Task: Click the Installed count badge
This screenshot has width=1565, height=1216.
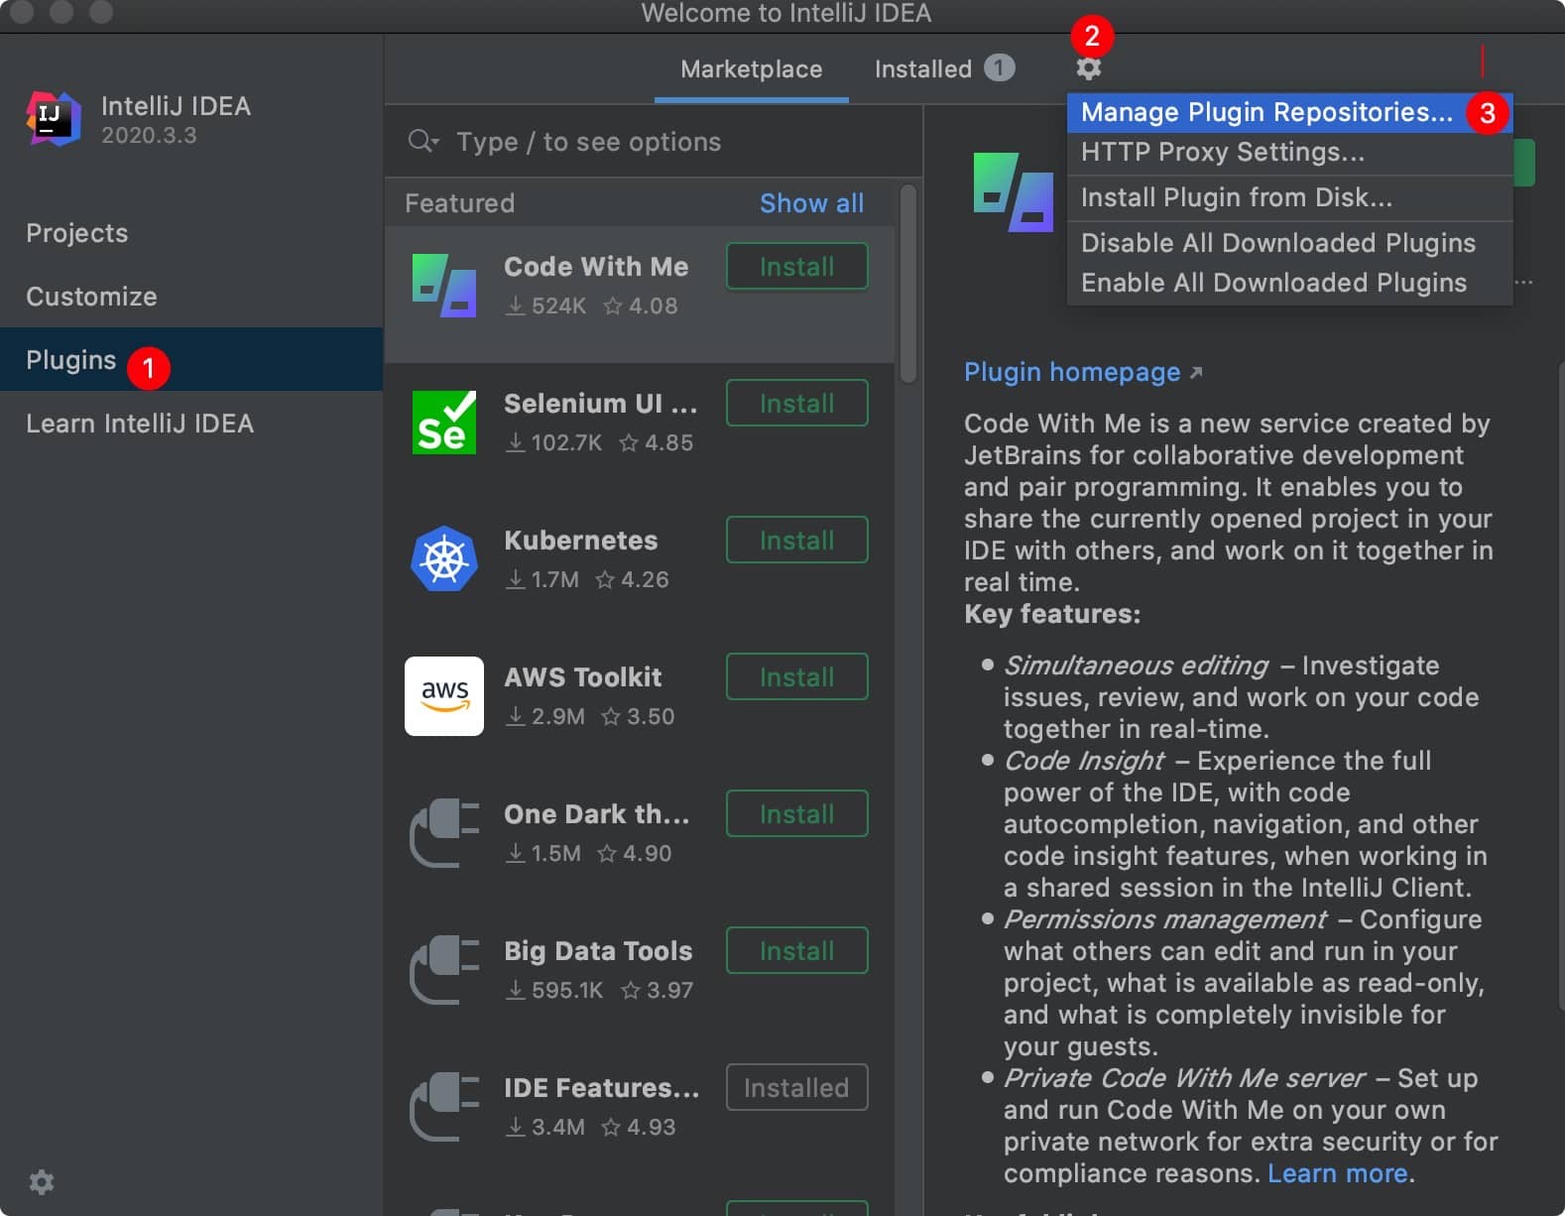Action: click(999, 67)
